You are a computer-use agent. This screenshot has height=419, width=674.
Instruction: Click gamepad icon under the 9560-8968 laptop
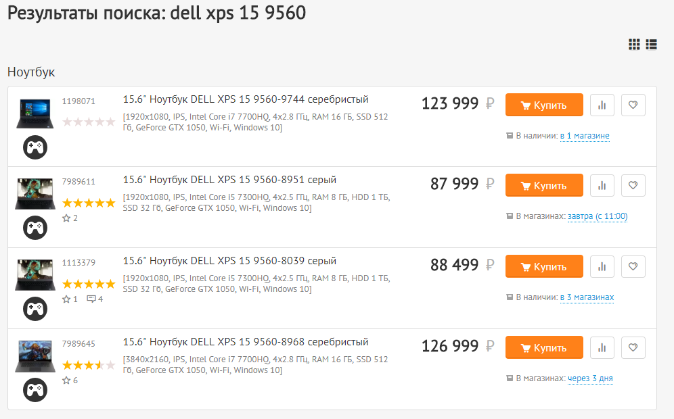[x=35, y=390]
